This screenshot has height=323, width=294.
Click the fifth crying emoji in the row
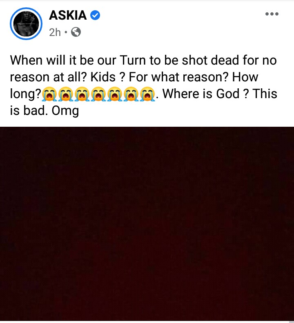pos(115,94)
